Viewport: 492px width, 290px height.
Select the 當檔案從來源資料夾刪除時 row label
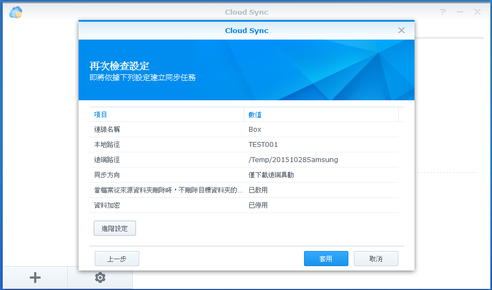[168, 190]
